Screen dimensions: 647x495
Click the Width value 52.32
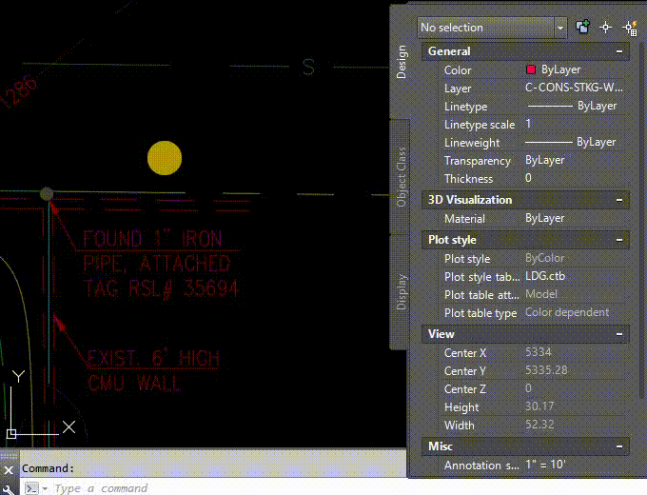[539, 425]
